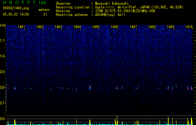Click the Receiving antenna label
Screen dimensions: 196x125
[x=72, y=15]
